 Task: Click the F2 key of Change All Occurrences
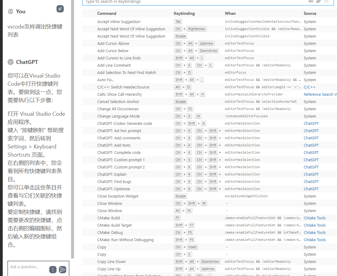190,109
